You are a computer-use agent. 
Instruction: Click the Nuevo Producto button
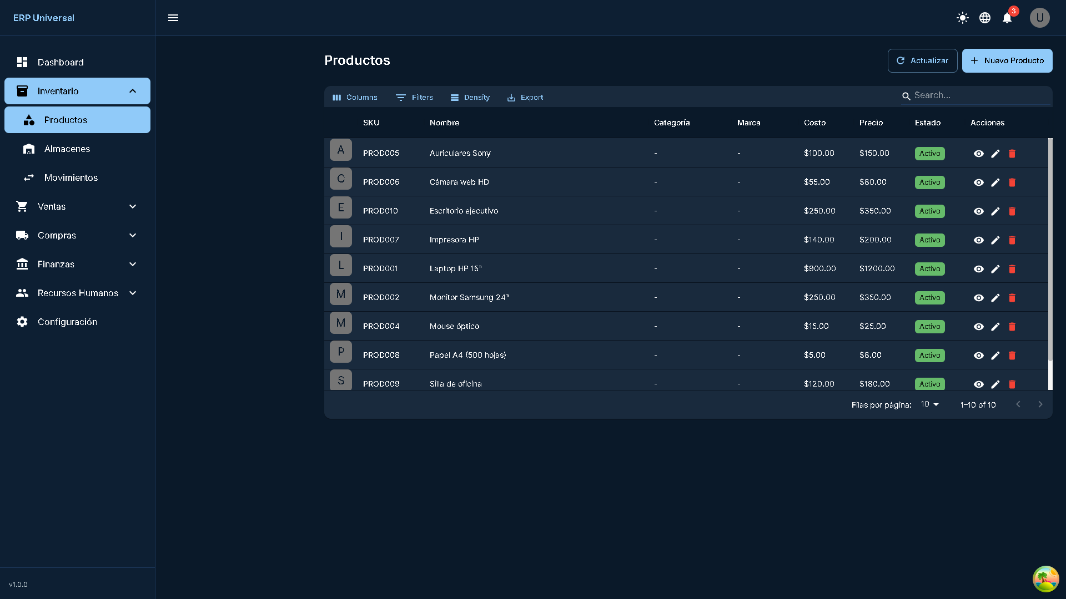click(x=1007, y=60)
